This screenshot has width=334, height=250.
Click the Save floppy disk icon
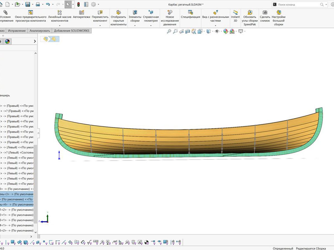[x=28, y=4]
